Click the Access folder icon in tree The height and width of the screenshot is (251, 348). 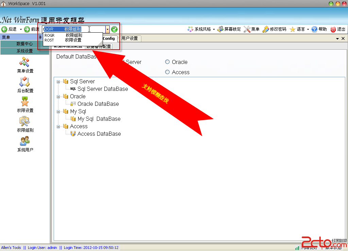click(66, 127)
